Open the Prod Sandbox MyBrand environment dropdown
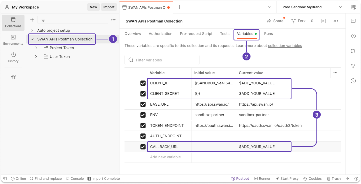361x184 pixels. (x=312, y=7)
